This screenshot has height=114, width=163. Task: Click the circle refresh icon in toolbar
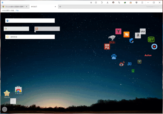[96, 3]
